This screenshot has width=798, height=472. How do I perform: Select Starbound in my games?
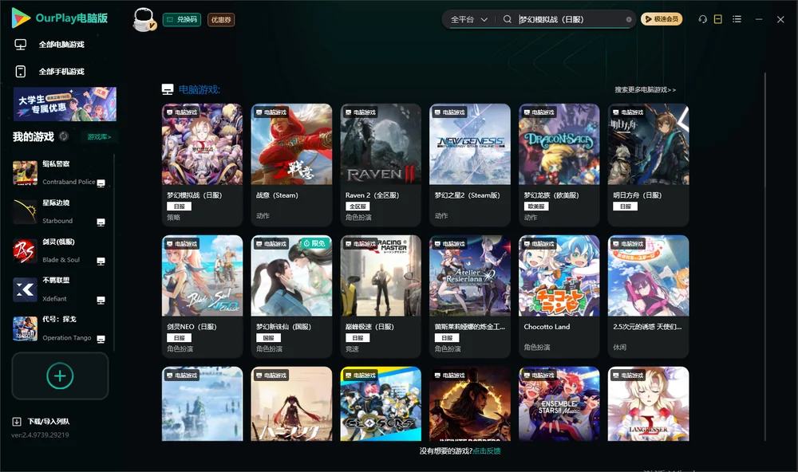click(58, 211)
